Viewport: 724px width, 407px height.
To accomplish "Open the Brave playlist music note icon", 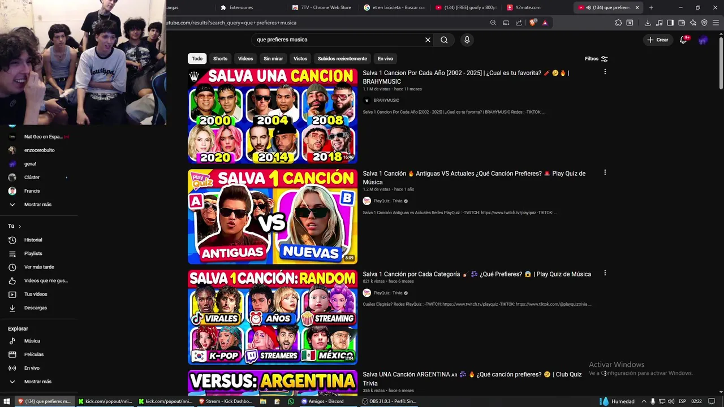I will click(659, 23).
